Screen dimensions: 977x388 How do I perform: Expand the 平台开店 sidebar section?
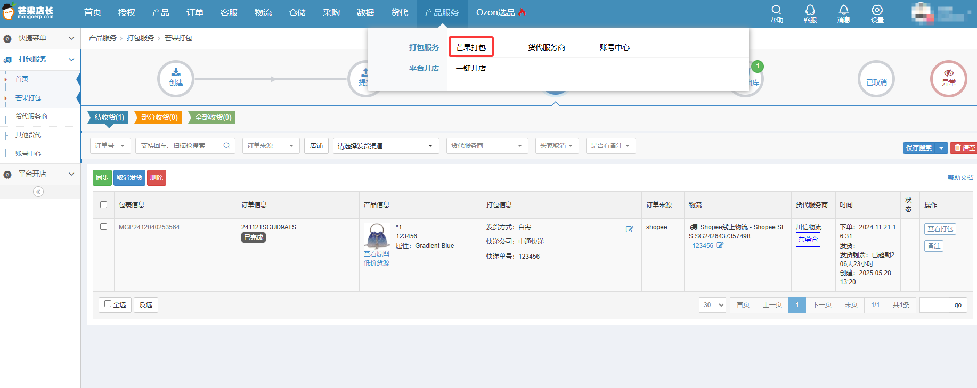click(71, 174)
